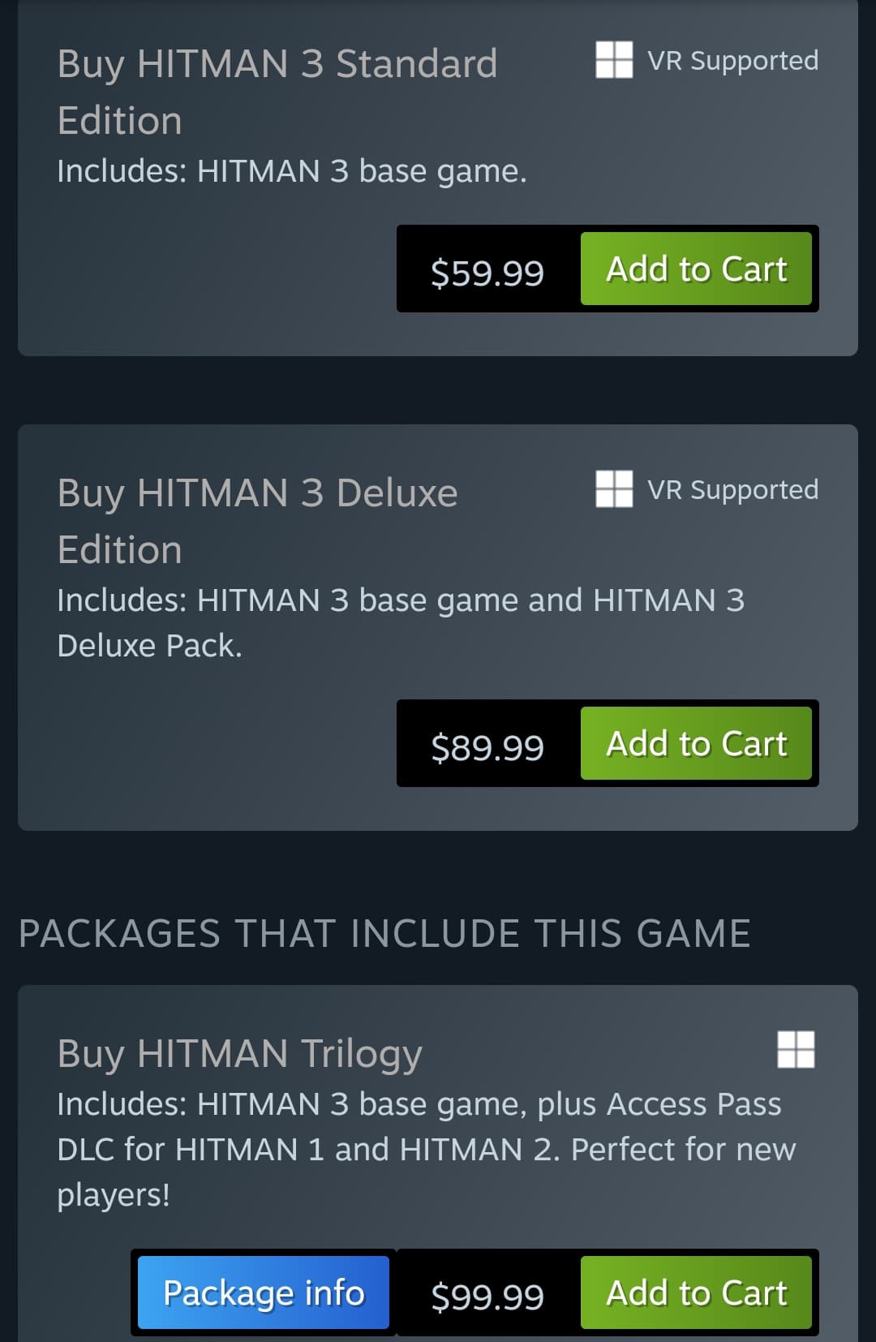Add HITMAN 3 Standard Edition to cart
Image resolution: width=876 pixels, height=1342 pixels.
pos(696,269)
